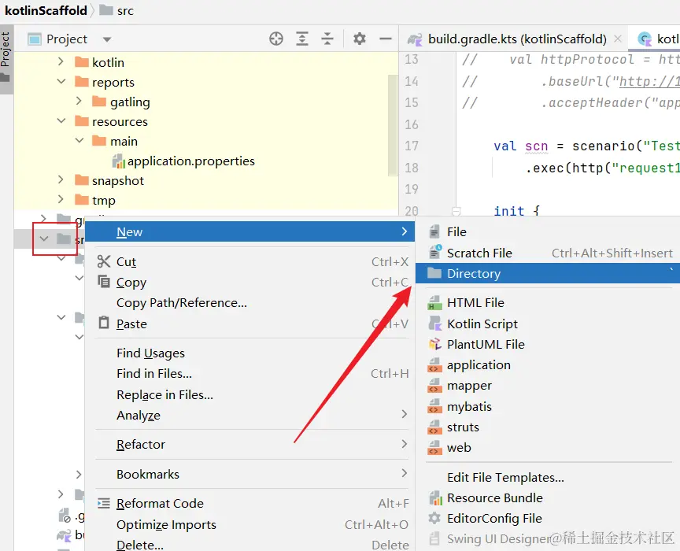Expand the tmp folder
This screenshot has height=551, width=680.
pos(61,200)
